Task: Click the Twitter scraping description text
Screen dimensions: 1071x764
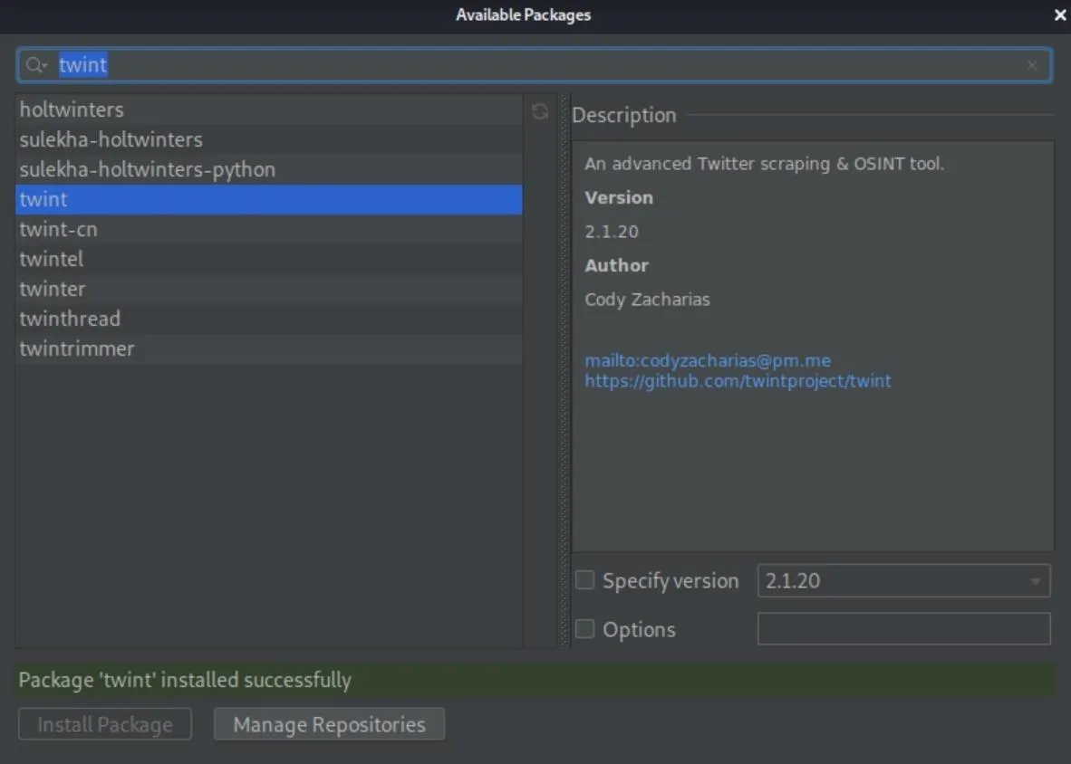Action: coord(764,164)
